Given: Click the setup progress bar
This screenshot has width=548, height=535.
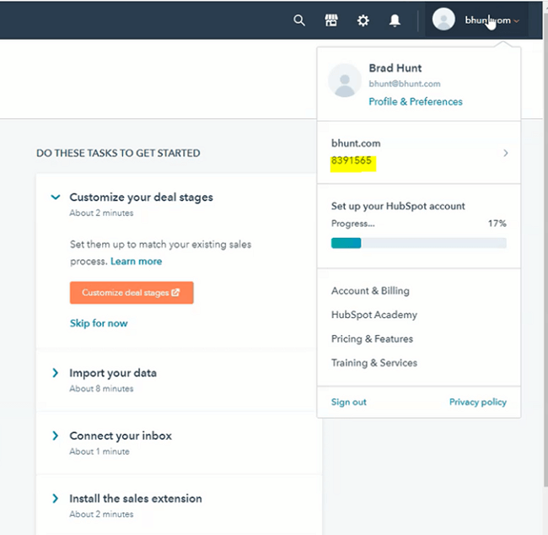Looking at the screenshot, I should pos(419,243).
